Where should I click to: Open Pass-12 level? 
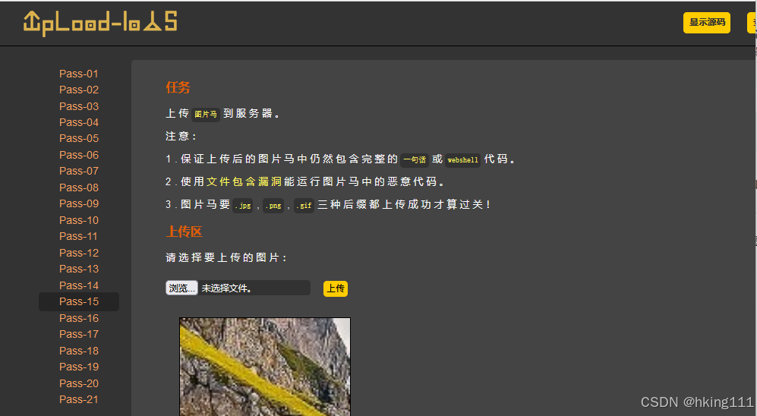click(79, 253)
